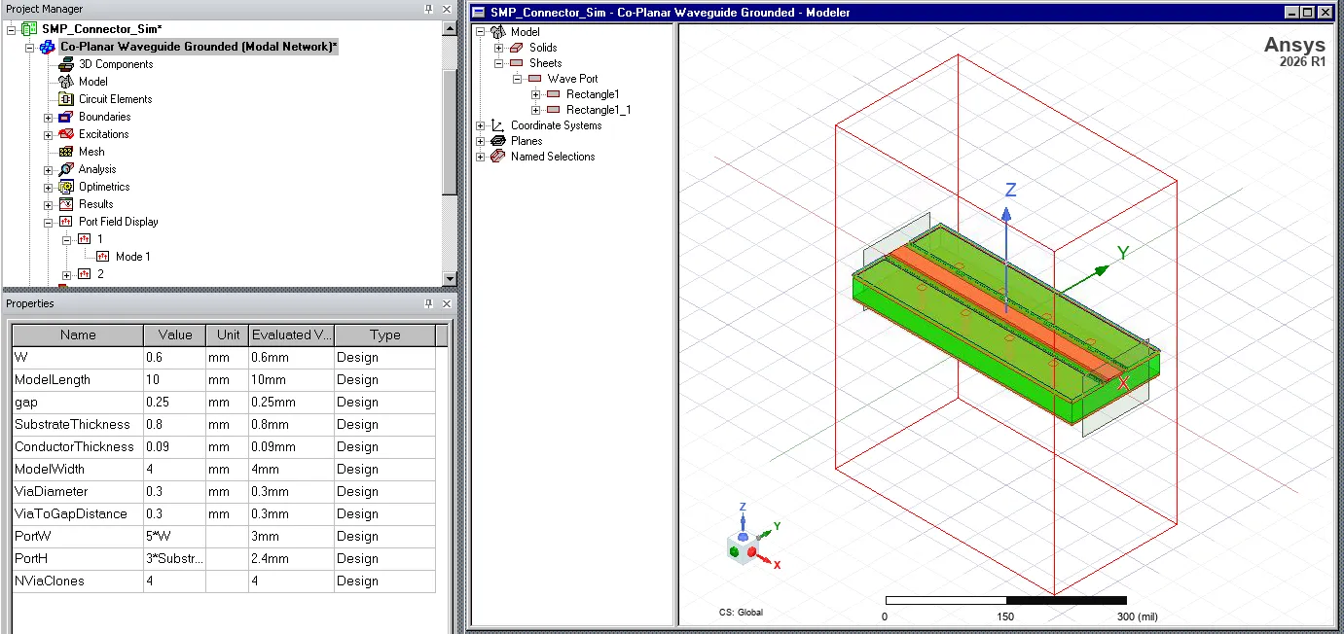Click the Rectangle1_1 sheet icon
1344x634 pixels.
coord(554,110)
